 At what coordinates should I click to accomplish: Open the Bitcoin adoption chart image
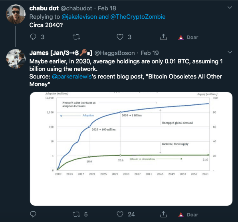point(131,149)
